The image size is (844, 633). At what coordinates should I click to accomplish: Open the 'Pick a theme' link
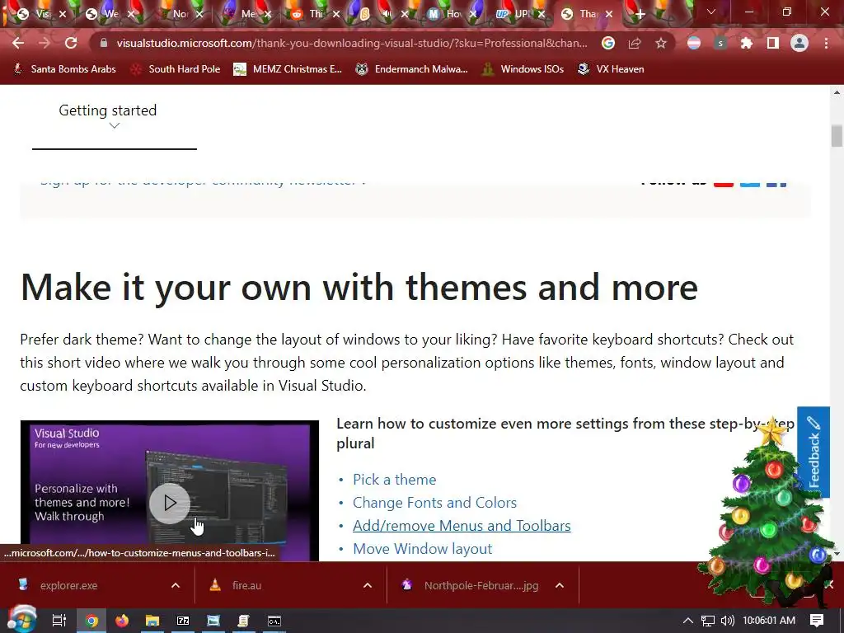[x=395, y=480]
